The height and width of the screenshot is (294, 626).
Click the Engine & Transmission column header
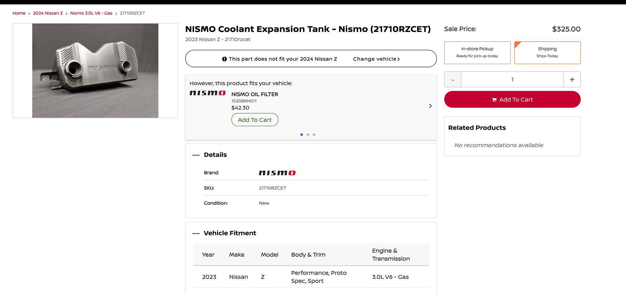click(391, 255)
